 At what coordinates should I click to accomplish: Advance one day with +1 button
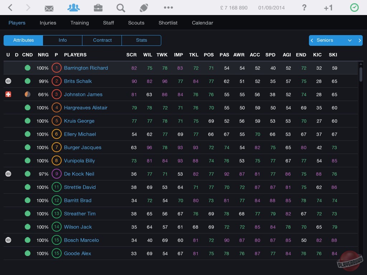tap(328, 8)
